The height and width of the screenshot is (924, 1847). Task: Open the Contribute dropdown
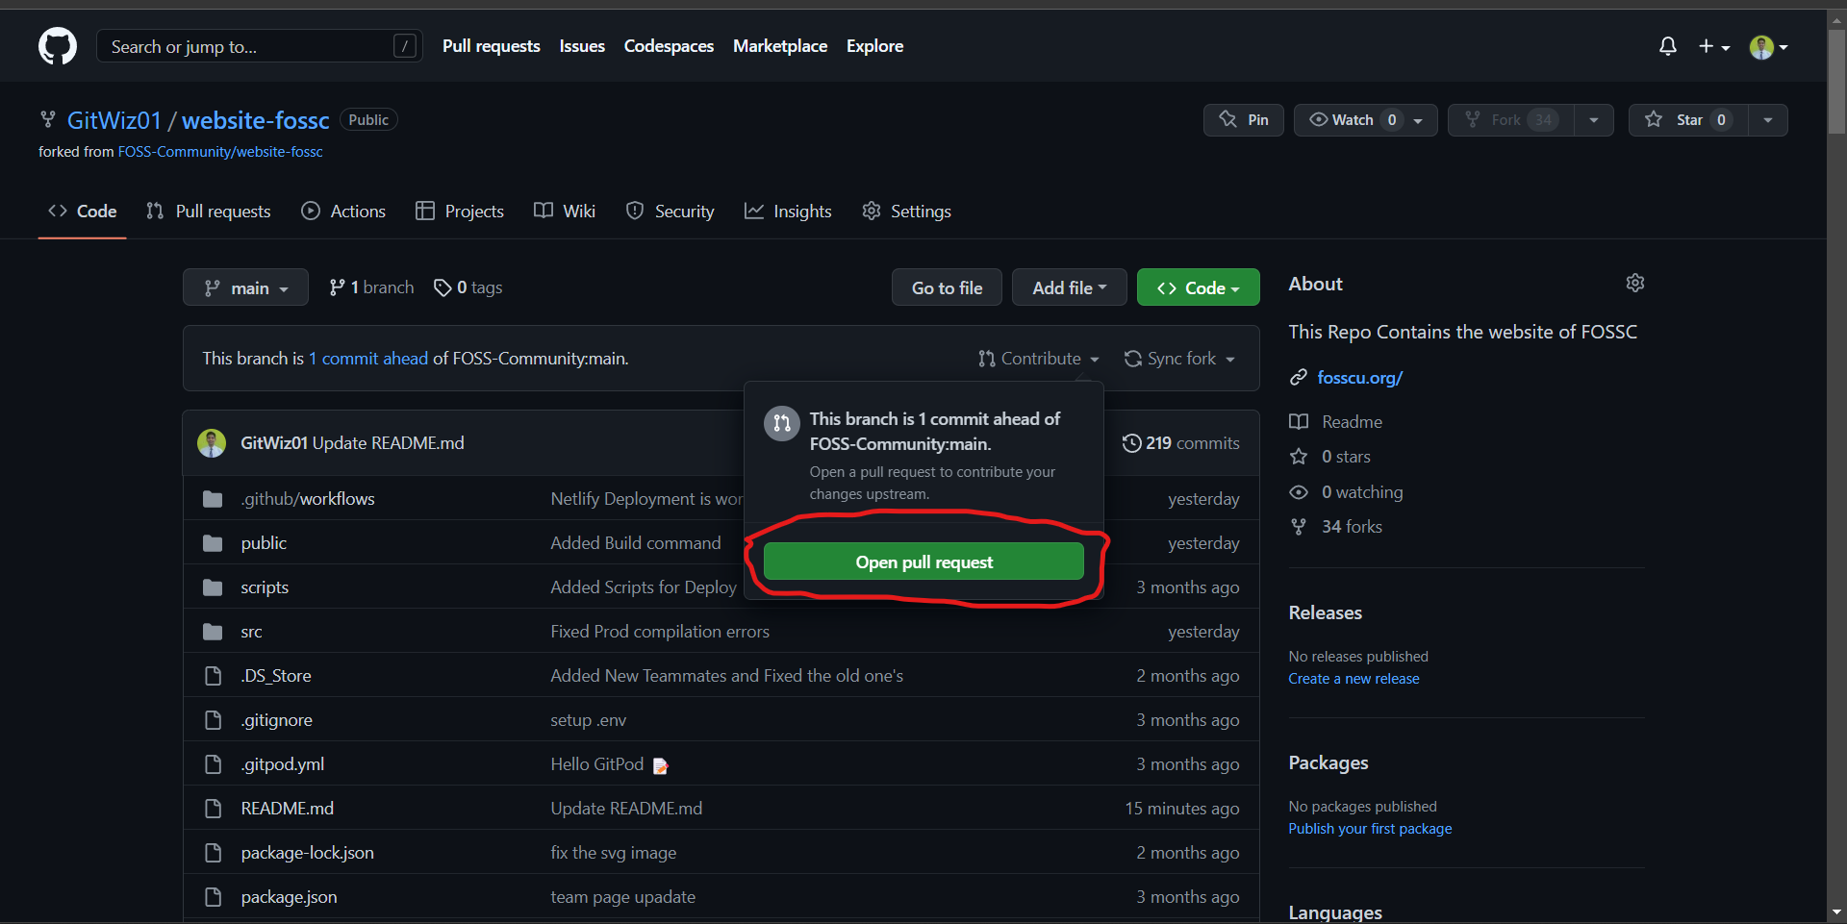(x=1039, y=359)
